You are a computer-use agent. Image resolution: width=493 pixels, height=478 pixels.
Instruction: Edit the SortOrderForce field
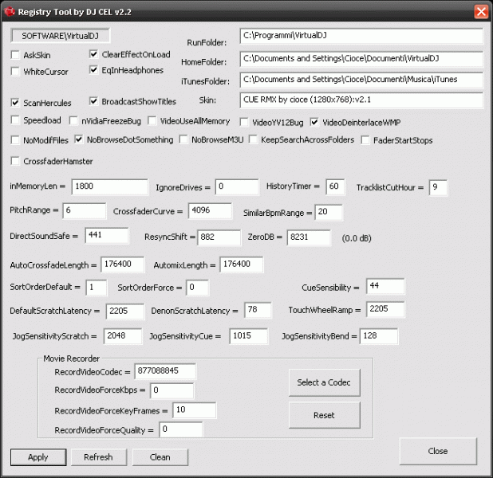point(197,288)
